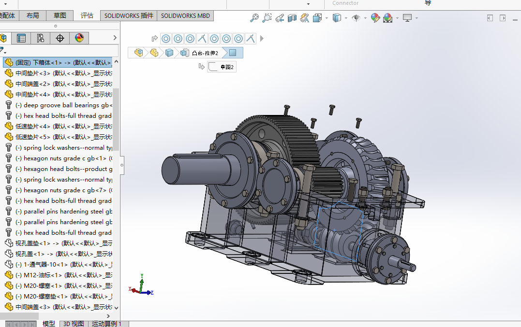Switch to the 草图 ribbon tab

point(60,15)
